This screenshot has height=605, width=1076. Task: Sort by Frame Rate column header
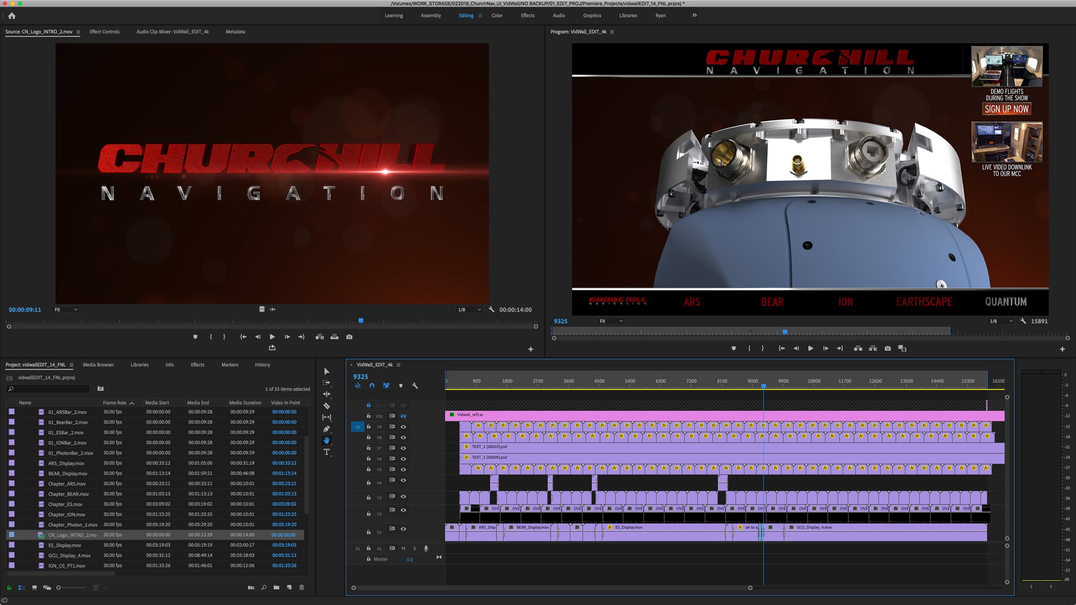[x=115, y=403]
